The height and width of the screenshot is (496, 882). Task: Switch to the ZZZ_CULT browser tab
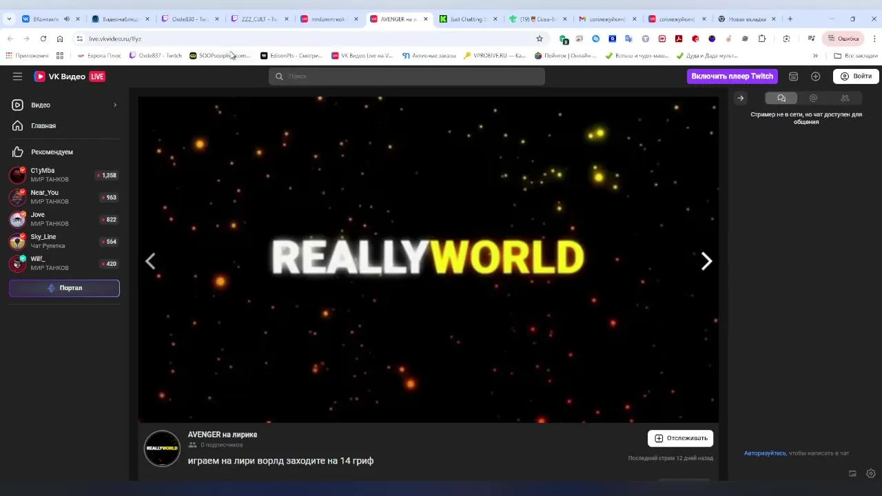[x=260, y=19]
